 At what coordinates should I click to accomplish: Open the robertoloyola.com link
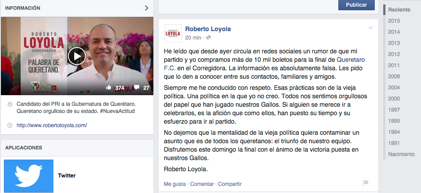[x=52, y=125]
